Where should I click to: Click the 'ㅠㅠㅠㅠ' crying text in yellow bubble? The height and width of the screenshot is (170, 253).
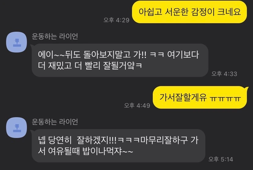tap(226, 98)
